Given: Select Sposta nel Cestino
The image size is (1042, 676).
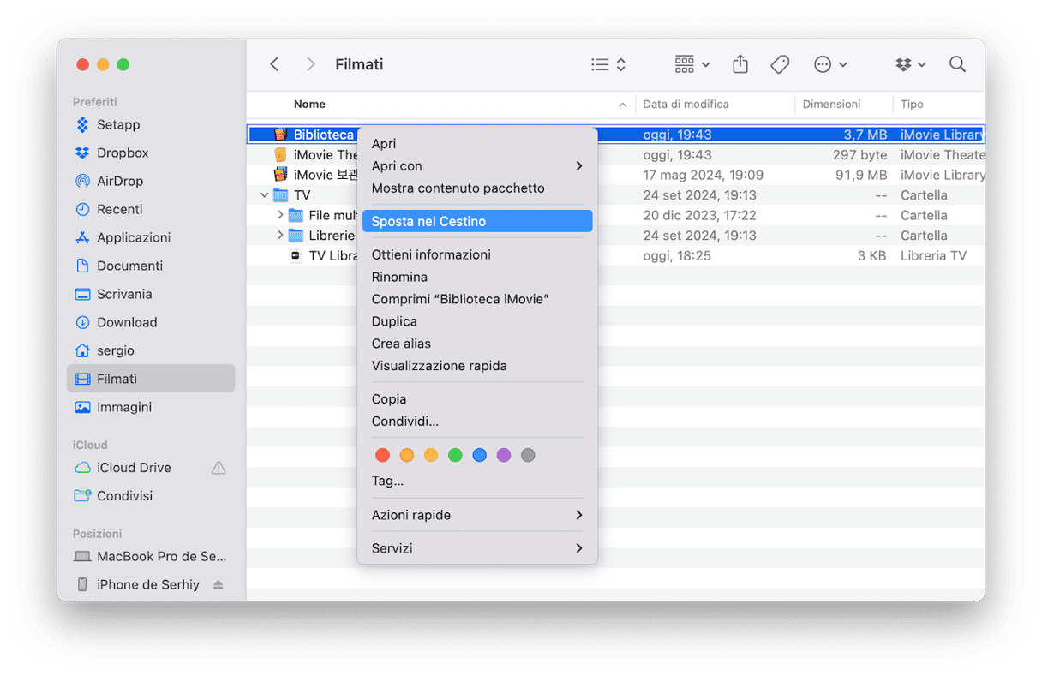Looking at the screenshot, I should tap(477, 221).
